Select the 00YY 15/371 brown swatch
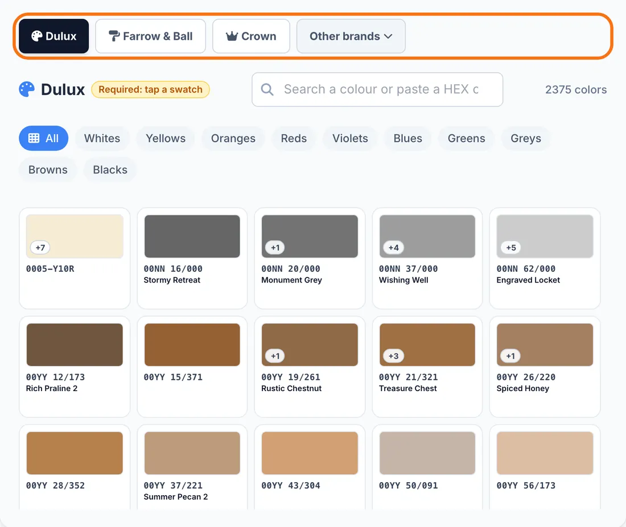The image size is (626, 527). tap(192, 345)
